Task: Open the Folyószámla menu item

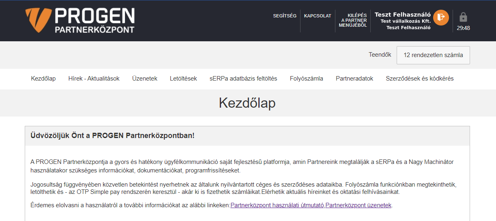Action: tap(307, 79)
